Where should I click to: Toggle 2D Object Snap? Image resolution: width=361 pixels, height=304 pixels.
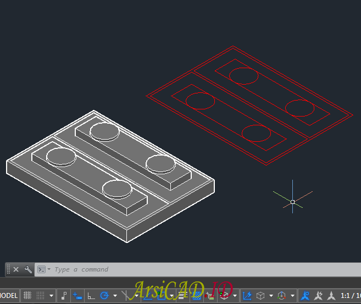click(x=162, y=295)
